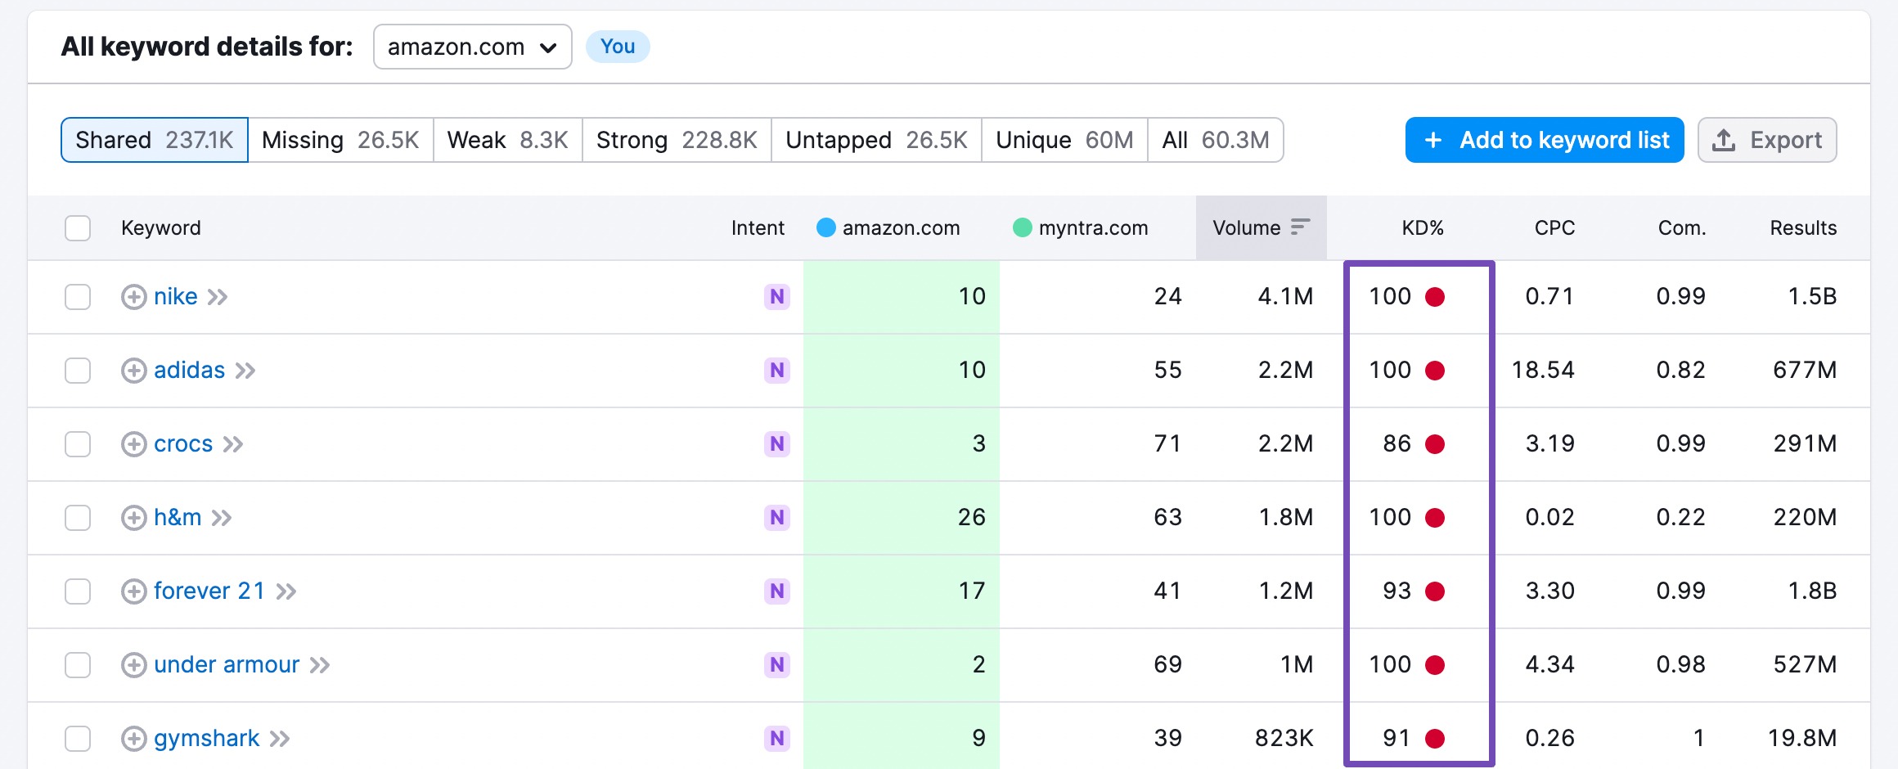Open the double-arrow icon next to under armour
The image size is (1898, 769).
pos(320,665)
